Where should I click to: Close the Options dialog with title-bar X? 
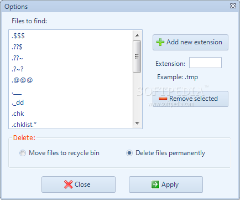(x=233, y=6)
